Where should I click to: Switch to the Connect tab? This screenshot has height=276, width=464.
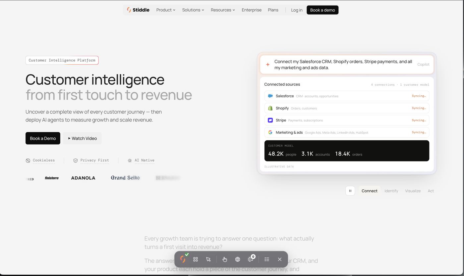pos(370,191)
